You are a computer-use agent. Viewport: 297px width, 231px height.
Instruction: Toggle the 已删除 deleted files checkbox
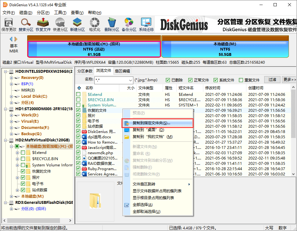[168, 80]
